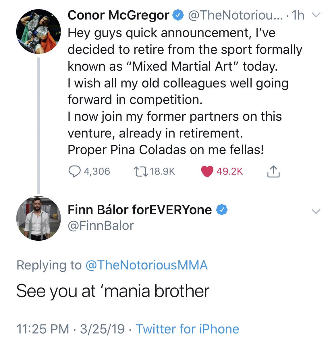Expand chevron menu on Finn Bálor's reply
The height and width of the screenshot is (345, 336).
[316, 211]
